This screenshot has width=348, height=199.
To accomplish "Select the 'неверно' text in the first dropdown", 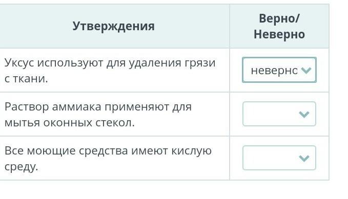I will tap(274, 71).
